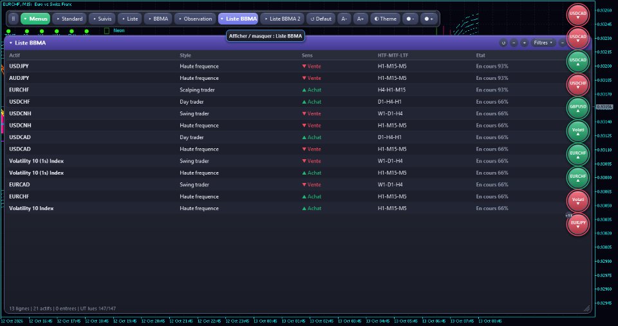Reset layout with Defaut button

click(x=321, y=19)
